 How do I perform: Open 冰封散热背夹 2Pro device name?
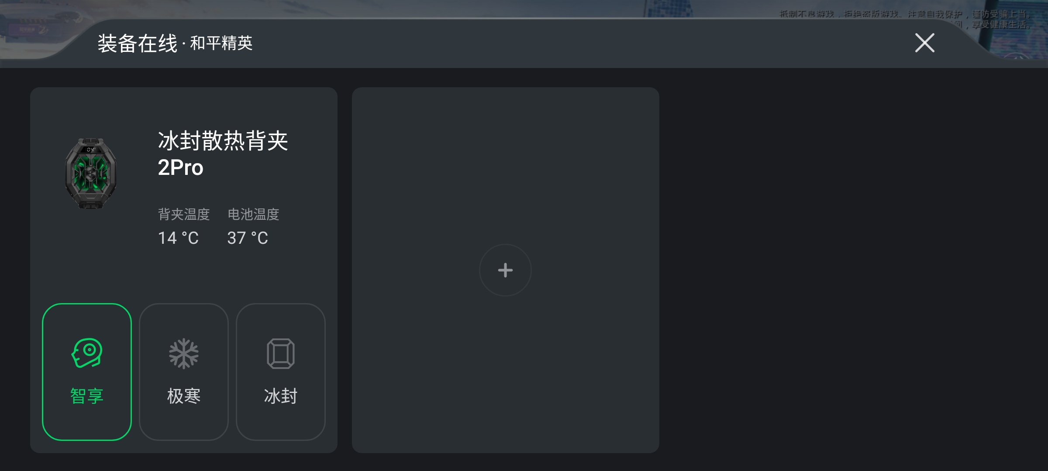point(223,154)
